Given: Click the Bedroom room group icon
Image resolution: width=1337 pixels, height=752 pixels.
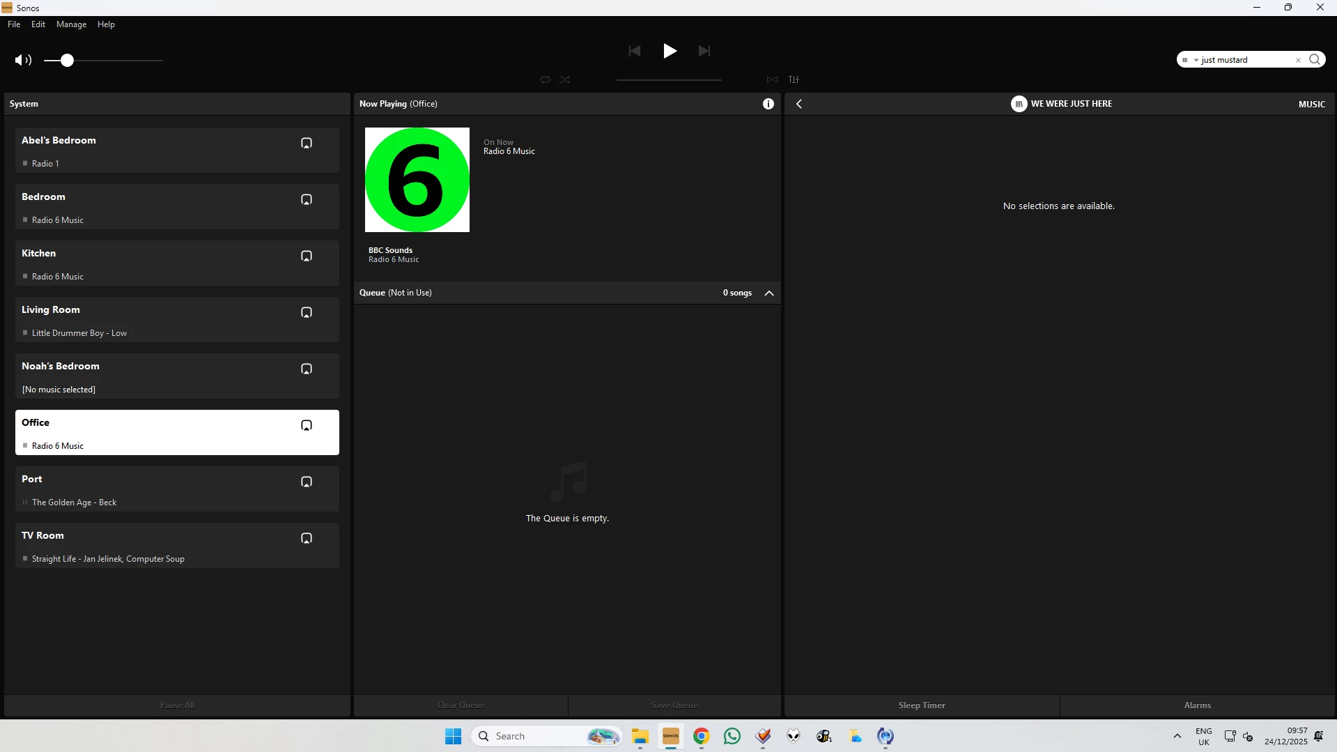Looking at the screenshot, I should click(307, 199).
